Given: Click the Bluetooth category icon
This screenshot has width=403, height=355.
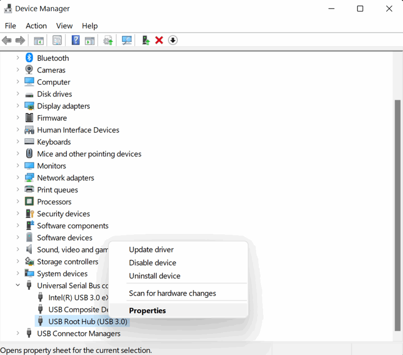Looking at the screenshot, I should coord(28,58).
